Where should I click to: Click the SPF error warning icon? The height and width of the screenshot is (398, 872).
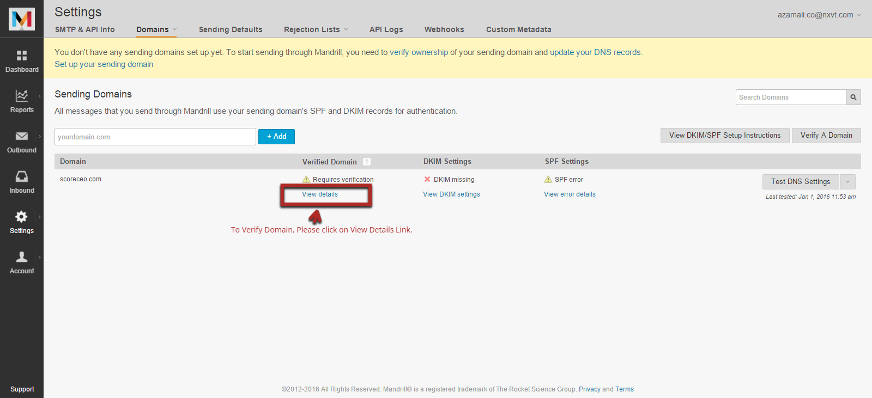tap(548, 179)
